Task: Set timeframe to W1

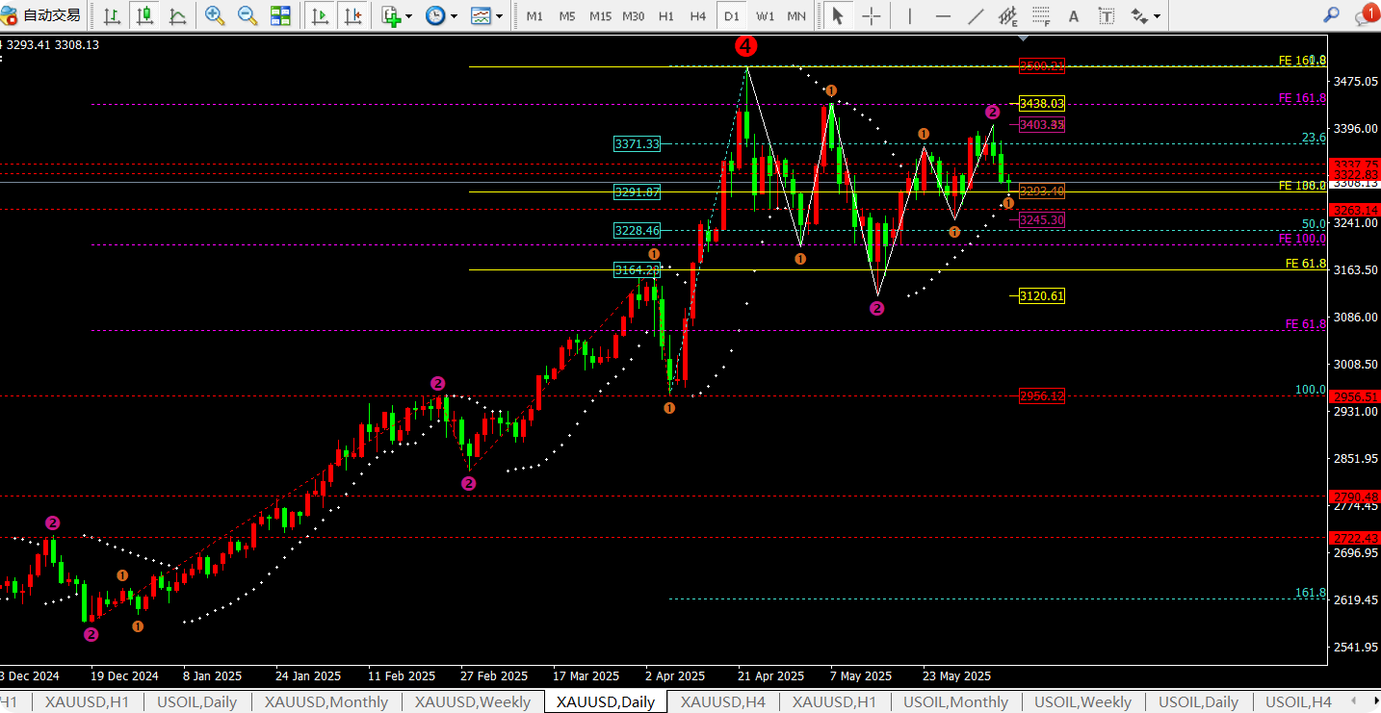Action: tap(765, 15)
